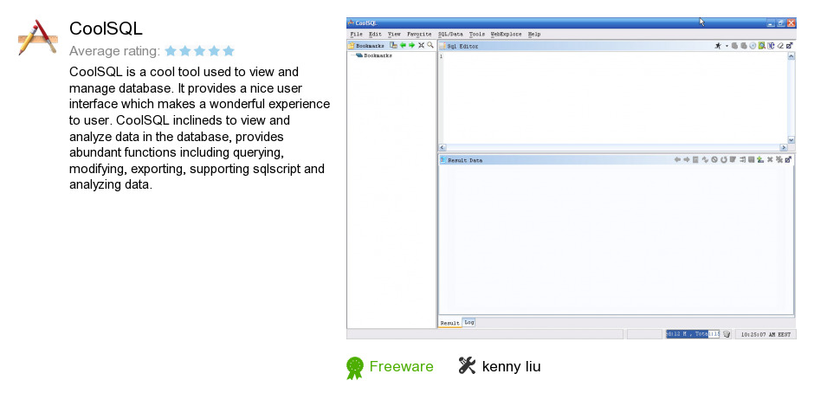Click the green search icon in the Sql Editor toolbar
814x406 pixels.
click(761, 46)
